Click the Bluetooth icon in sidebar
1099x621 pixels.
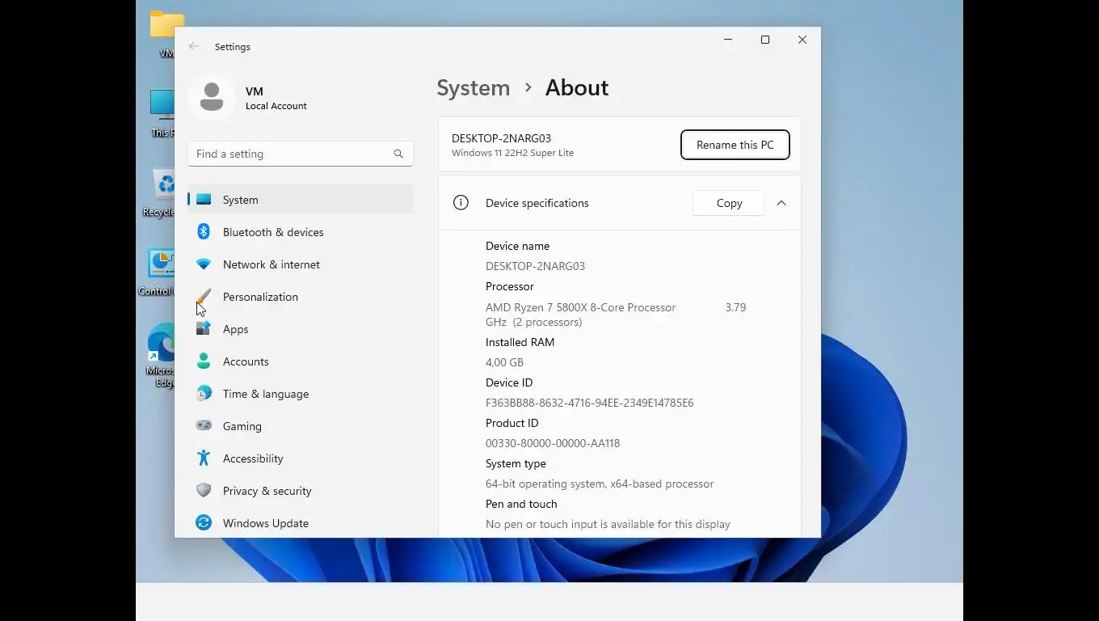[204, 232]
